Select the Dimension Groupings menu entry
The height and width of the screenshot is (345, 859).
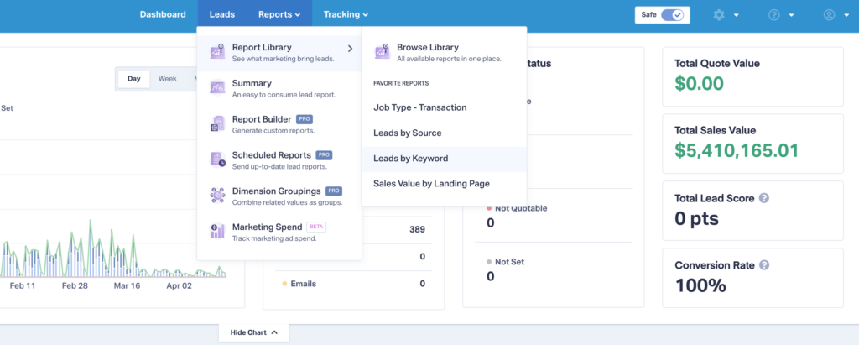pyautogui.click(x=279, y=196)
